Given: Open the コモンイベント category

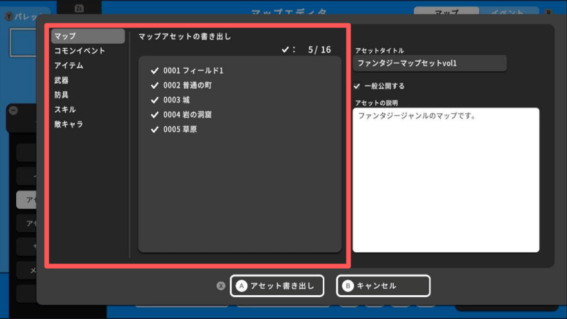Looking at the screenshot, I should click(80, 51).
